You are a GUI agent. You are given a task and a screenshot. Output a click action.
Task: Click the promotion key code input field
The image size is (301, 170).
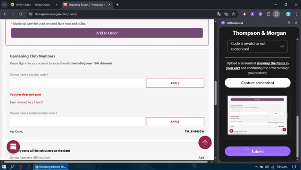coord(77,121)
